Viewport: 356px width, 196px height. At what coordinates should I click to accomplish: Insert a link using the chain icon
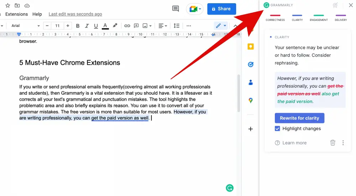click(x=127, y=26)
